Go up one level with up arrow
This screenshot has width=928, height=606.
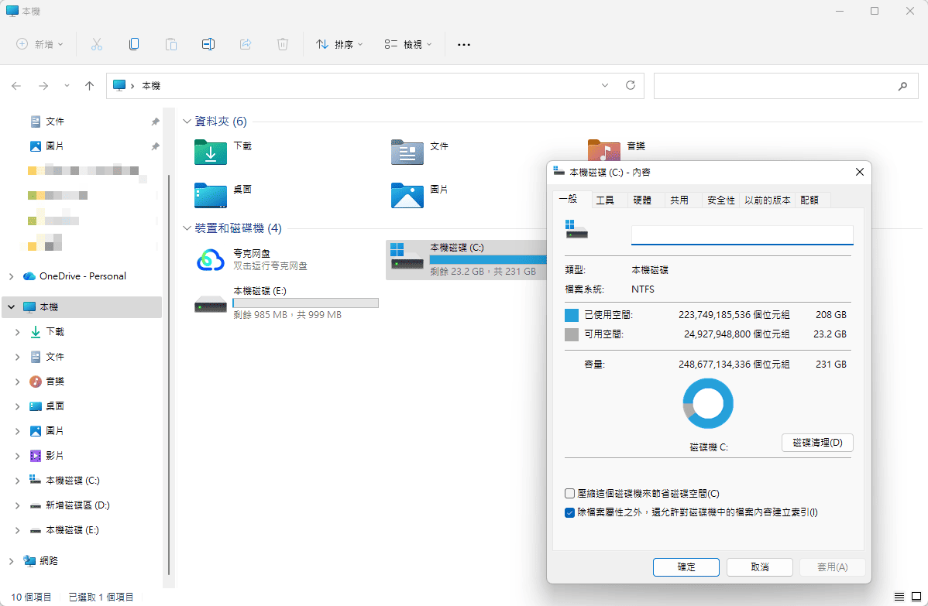(89, 86)
